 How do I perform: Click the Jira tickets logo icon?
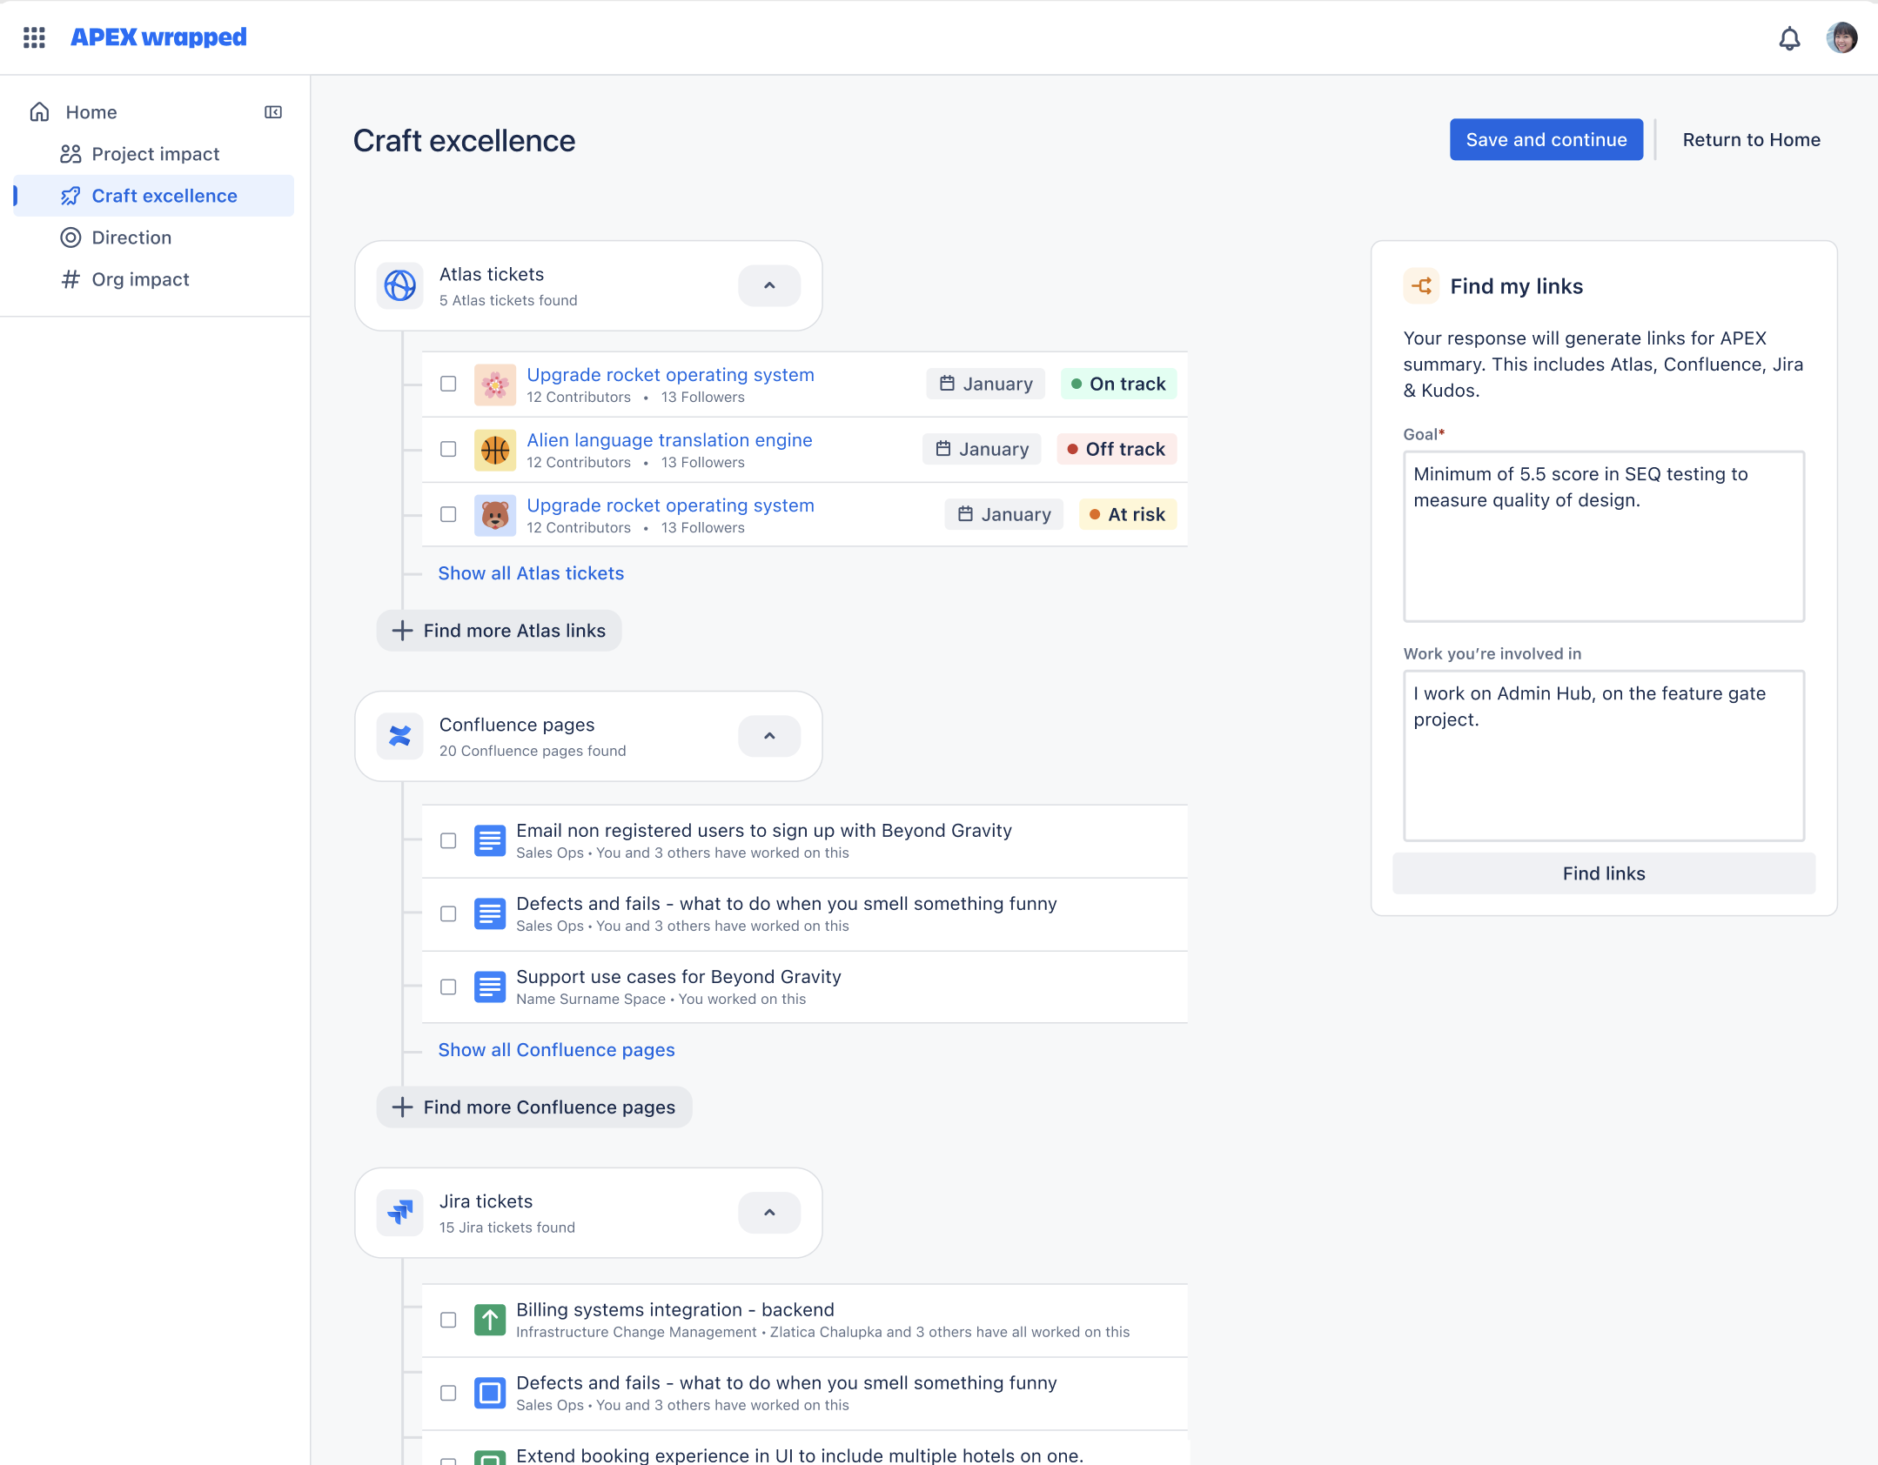click(400, 1213)
